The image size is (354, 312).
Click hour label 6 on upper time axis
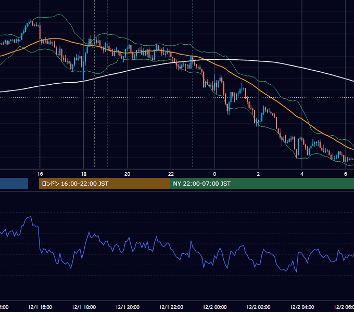346,174
